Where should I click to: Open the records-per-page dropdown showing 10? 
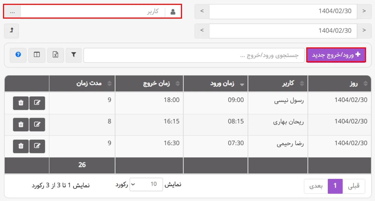point(146,184)
